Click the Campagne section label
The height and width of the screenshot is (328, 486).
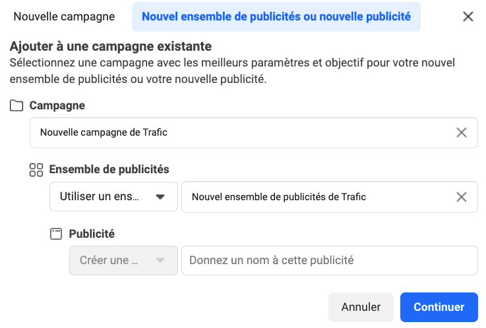pos(57,105)
